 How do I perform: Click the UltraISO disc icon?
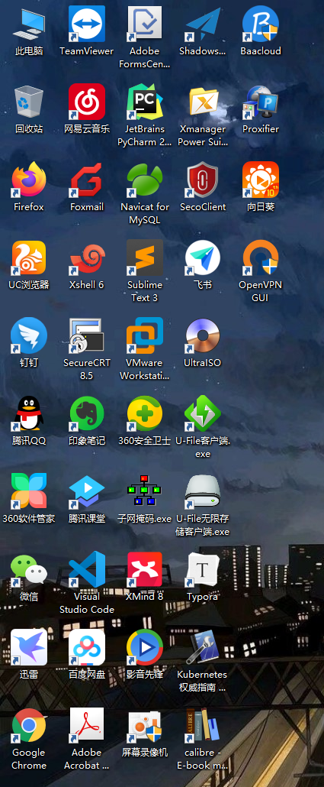(203, 335)
